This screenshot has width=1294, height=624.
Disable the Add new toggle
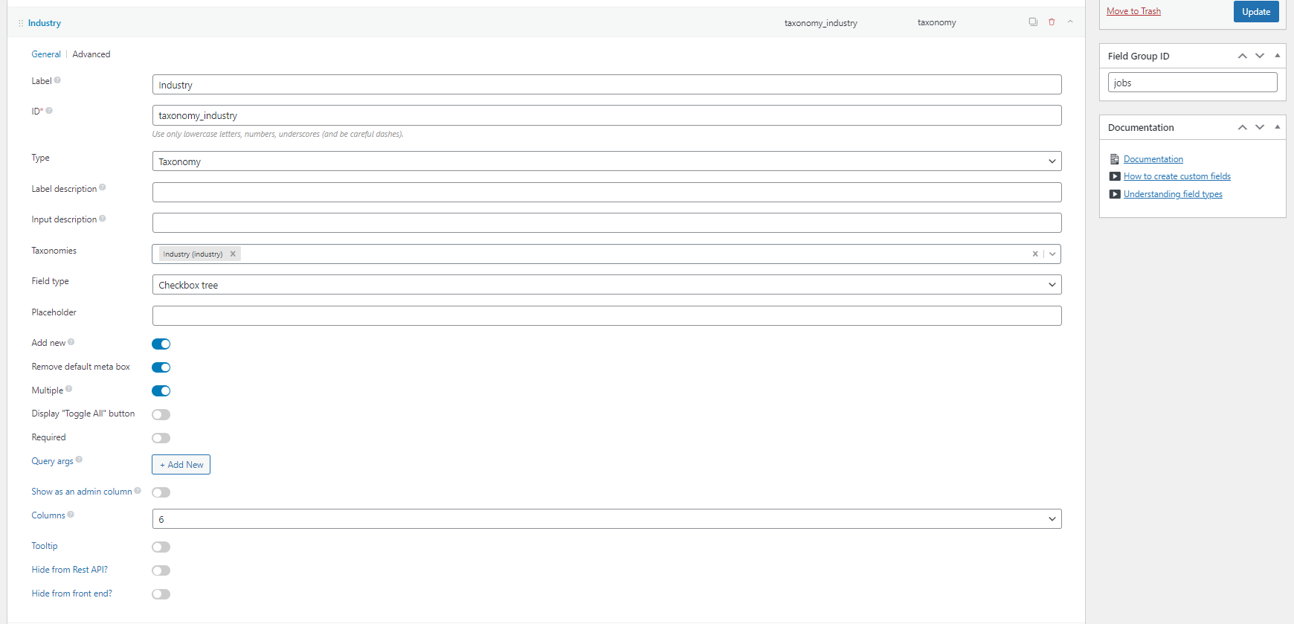click(x=161, y=344)
